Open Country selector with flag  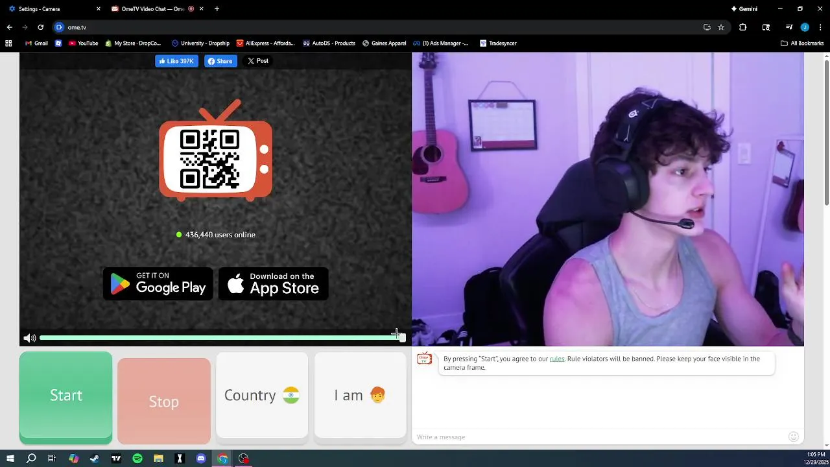pyautogui.click(x=262, y=395)
